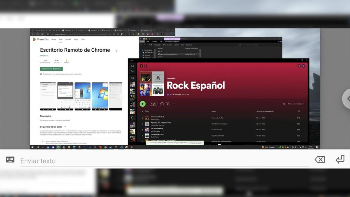This screenshot has width=350, height=197.
Task: Open the Películas tab in Google Play
Action: point(68,39)
